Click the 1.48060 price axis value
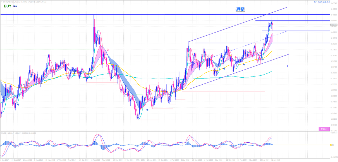 tap(333, 9)
